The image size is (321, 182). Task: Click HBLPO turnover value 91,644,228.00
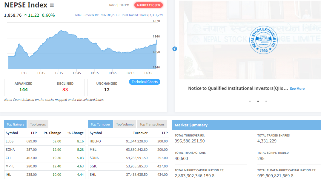(x=137, y=141)
